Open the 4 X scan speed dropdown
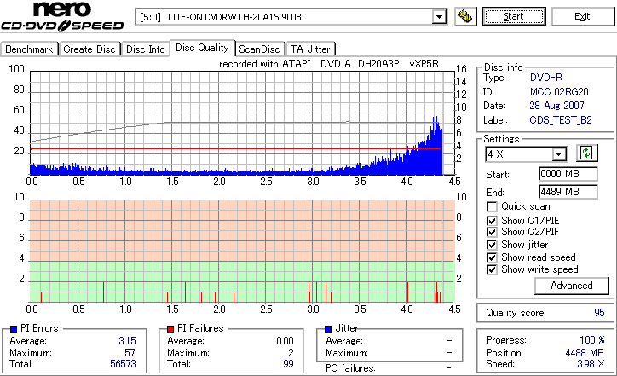This screenshot has width=617, height=376. [558, 154]
